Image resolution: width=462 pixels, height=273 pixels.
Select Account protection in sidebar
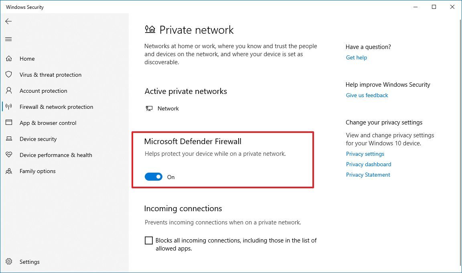pos(43,91)
